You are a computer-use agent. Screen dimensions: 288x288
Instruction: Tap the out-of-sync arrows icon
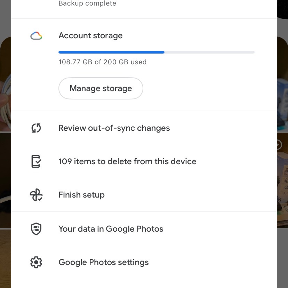pos(36,128)
